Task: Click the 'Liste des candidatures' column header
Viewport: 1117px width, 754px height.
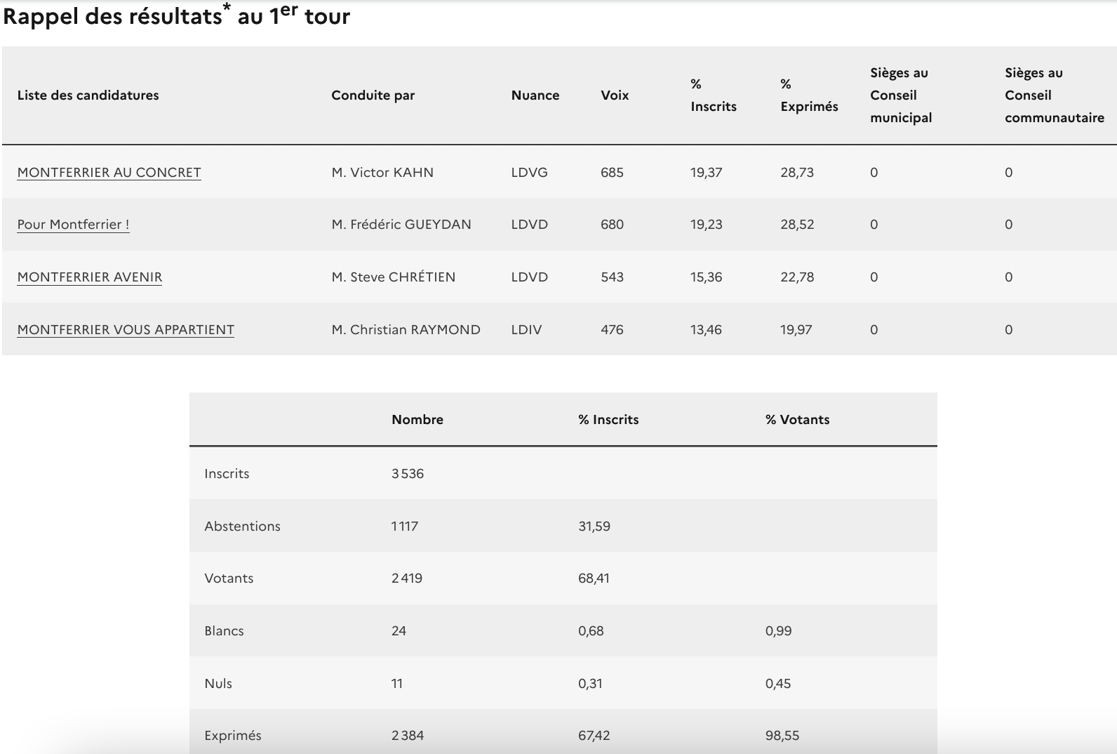Action: pyautogui.click(x=88, y=95)
